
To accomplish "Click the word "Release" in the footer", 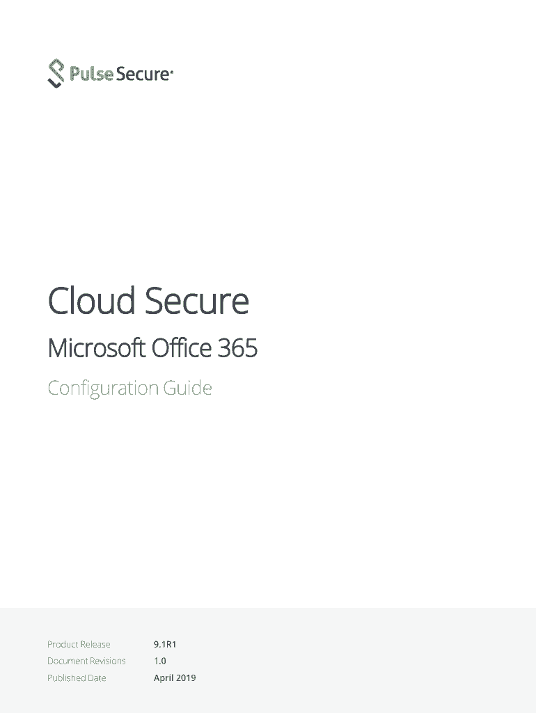I will click(95, 644).
